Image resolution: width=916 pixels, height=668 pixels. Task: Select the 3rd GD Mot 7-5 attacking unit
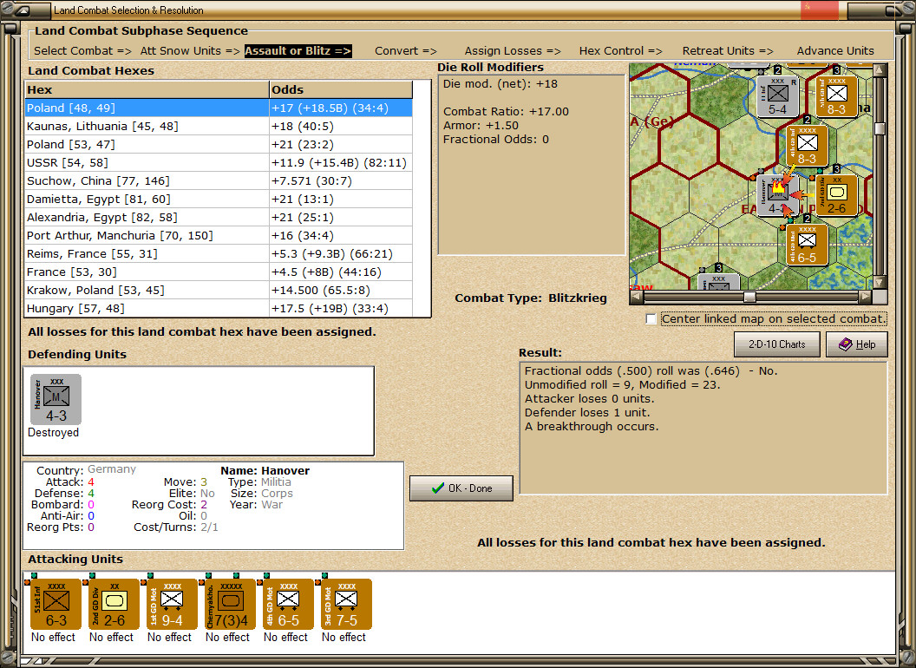[346, 605]
